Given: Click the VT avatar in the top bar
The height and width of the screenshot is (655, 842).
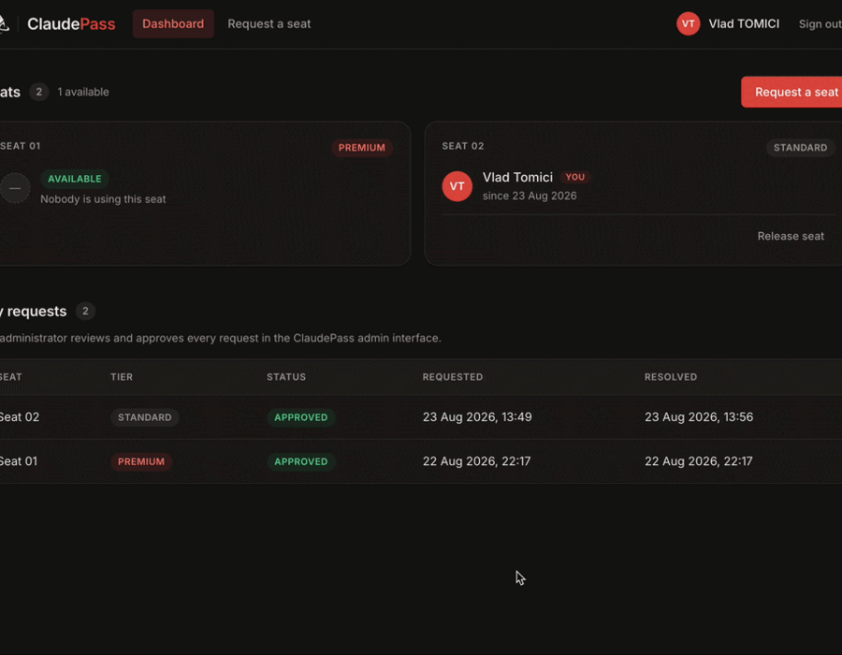Looking at the screenshot, I should click(x=688, y=23).
